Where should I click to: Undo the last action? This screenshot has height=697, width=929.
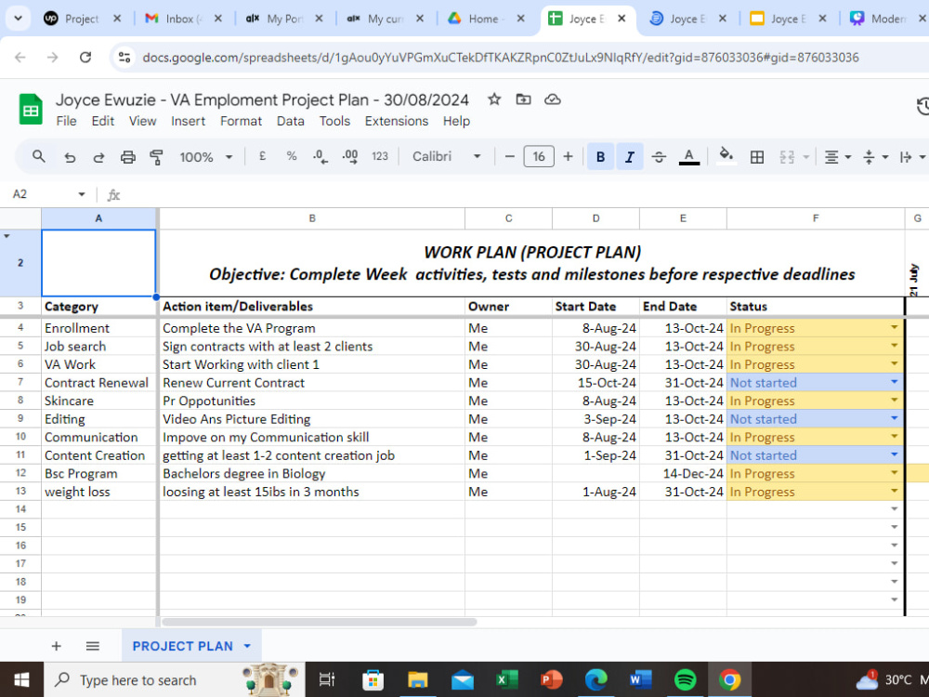[70, 157]
